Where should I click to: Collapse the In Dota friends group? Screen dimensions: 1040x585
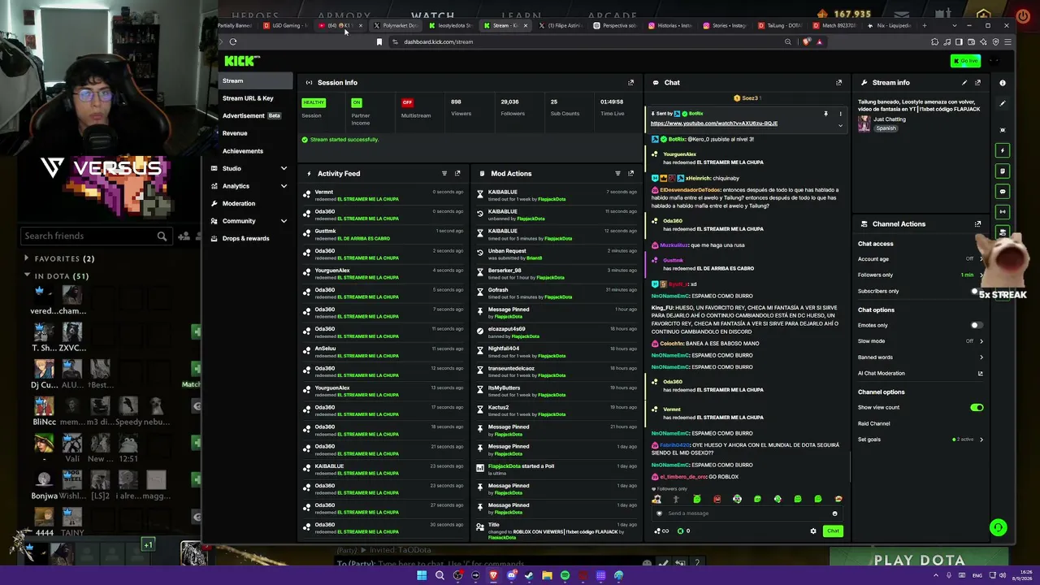[x=27, y=275]
